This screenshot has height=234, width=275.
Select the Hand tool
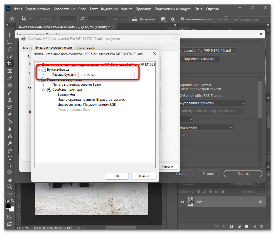10,179
